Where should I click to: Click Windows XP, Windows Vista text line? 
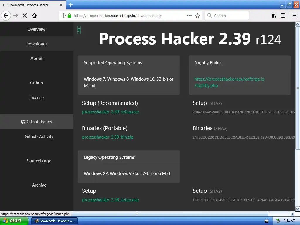[x=127, y=173]
